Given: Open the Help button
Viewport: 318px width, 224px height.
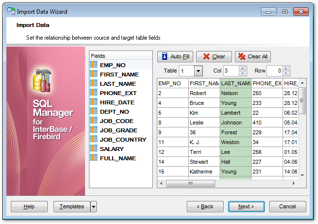Looking at the screenshot, I should 29,207.
